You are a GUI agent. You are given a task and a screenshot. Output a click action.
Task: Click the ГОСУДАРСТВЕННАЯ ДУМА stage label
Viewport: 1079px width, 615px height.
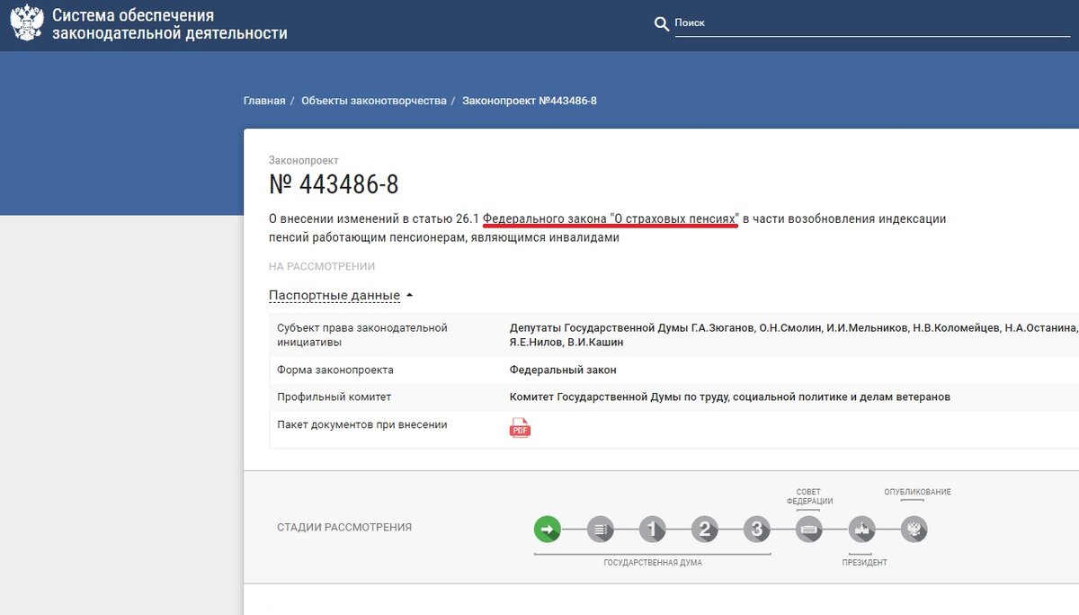pyautogui.click(x=653, y=562)
